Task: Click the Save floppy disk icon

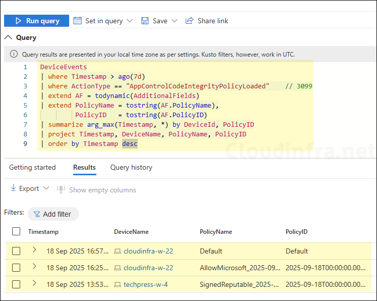Action: pos(145,21)
